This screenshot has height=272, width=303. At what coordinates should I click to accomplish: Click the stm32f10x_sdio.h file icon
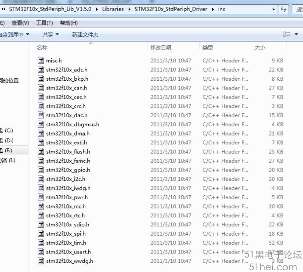(41, 224)
